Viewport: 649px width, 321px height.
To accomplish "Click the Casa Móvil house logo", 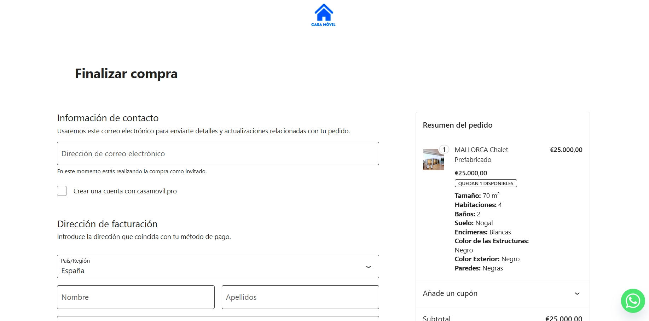I will [323, 15].
